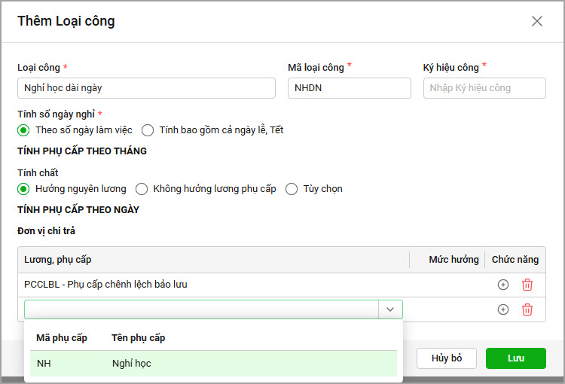Screen dimensions: 565x384
Task: Add a row after the empty dropdown row
Action: pyautogui.click(x=502, y=309)
